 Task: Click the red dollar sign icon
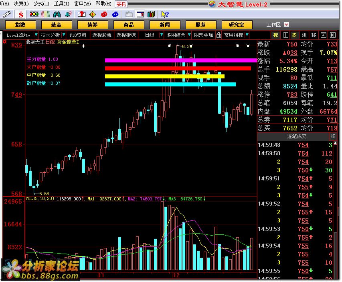pos(21,14)
